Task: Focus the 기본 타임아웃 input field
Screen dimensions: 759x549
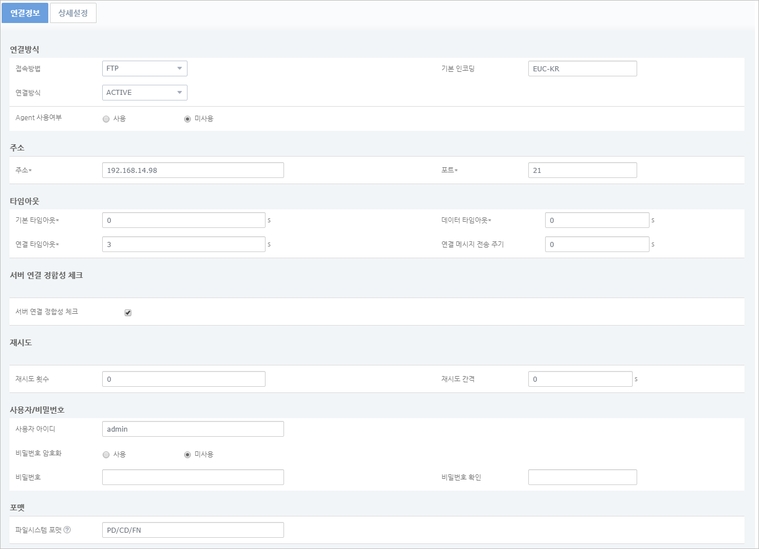Action: (184, 220)
